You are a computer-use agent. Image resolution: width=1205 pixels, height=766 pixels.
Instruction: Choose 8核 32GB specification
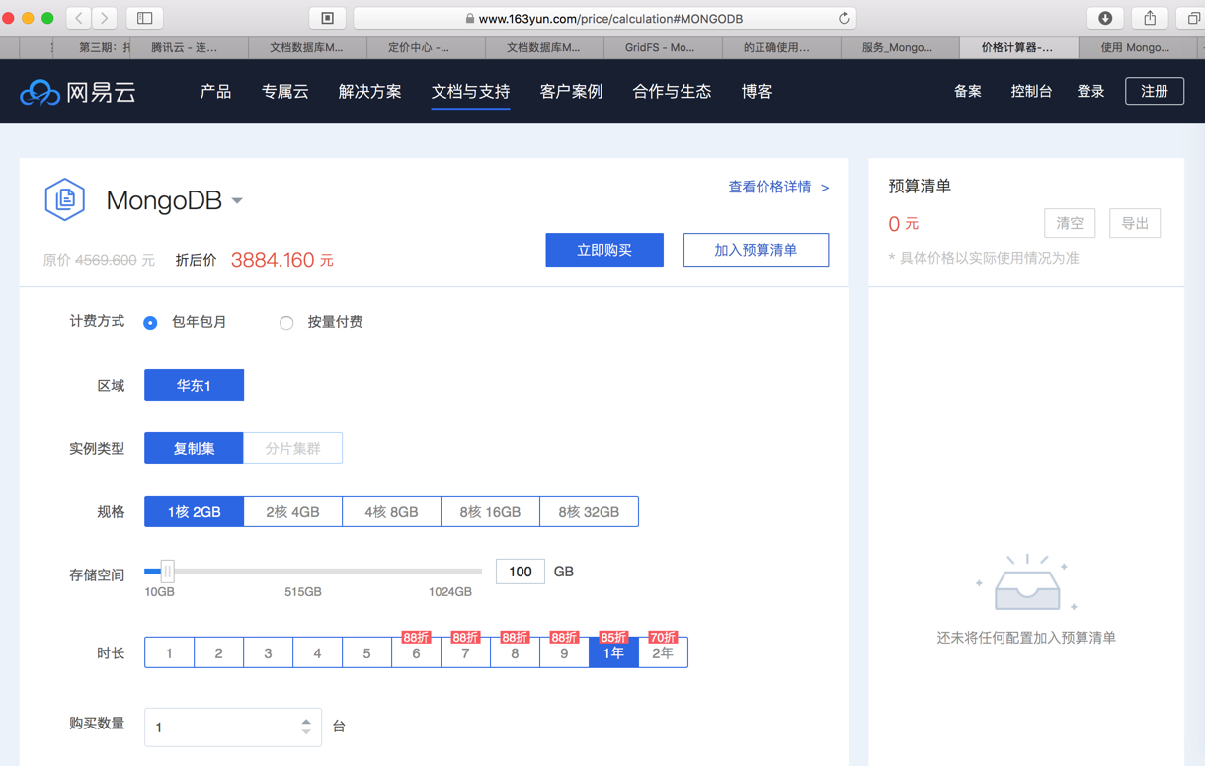click(589, 511)
